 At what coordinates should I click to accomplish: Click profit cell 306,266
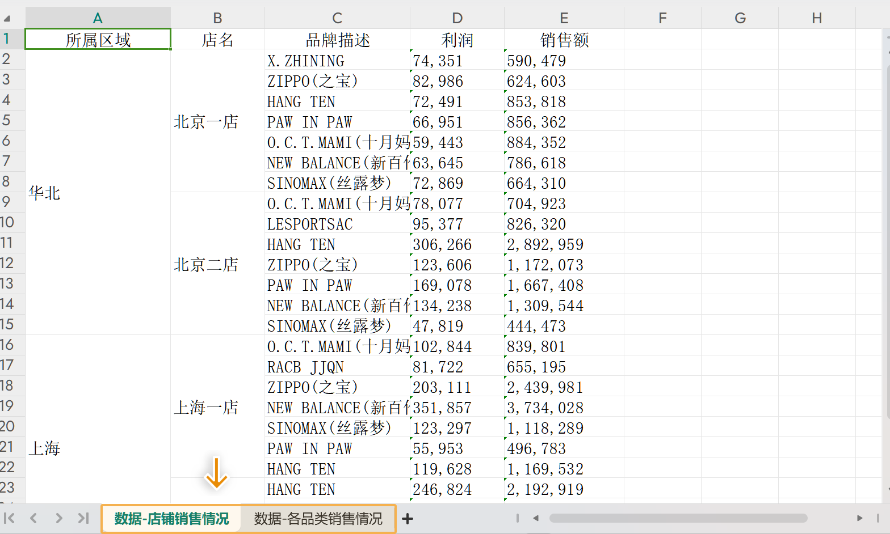click(457, 243)
